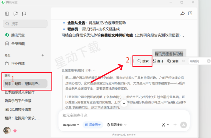Open the more options ellipsis
The image size is (211, 138).
pyautogui.click(x=184, y=61)
